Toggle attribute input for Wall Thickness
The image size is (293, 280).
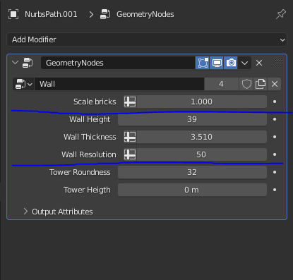click(x=130, y=137)
